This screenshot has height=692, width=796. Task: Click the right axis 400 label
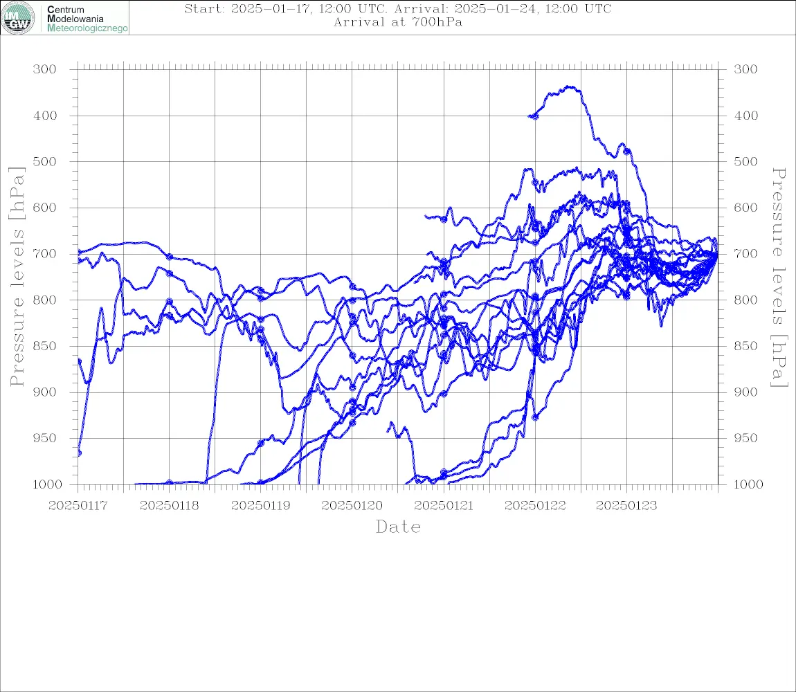pyautogui.click(x=745, y=116)
